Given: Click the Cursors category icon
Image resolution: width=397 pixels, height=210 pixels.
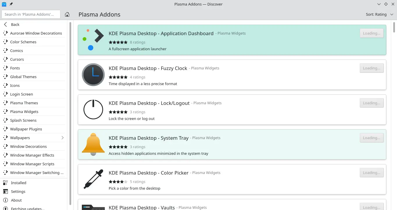Looking at the screenshot, I should (x=6, y=59).
